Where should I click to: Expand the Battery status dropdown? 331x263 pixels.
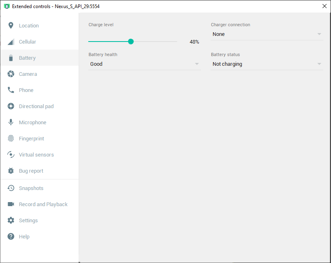(x=267, y=64)
